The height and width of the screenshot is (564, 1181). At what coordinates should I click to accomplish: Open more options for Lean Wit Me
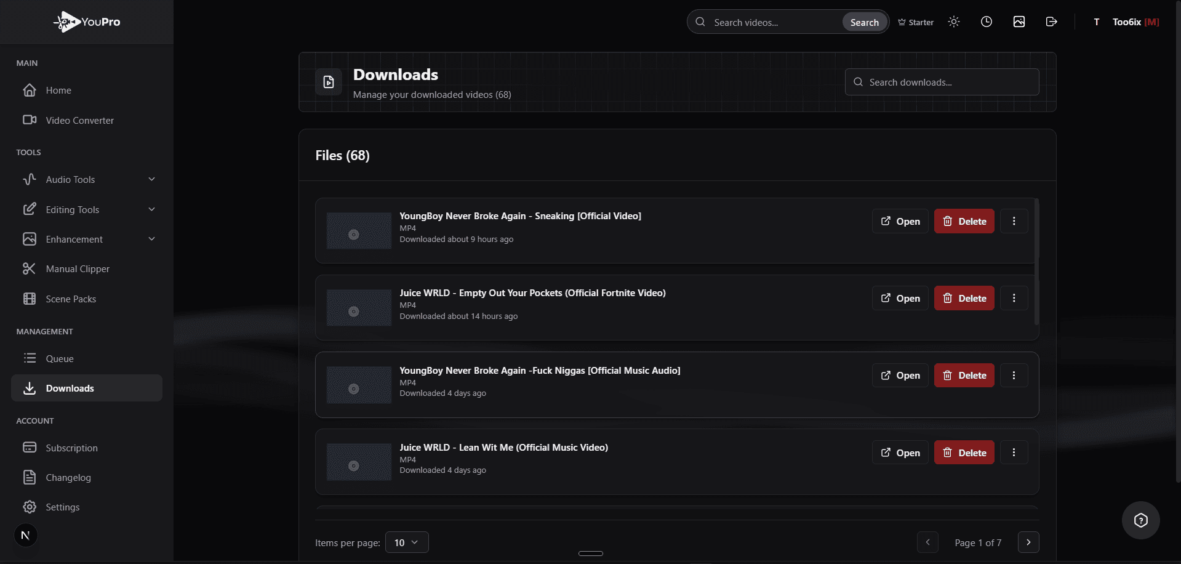[1014, 453]
